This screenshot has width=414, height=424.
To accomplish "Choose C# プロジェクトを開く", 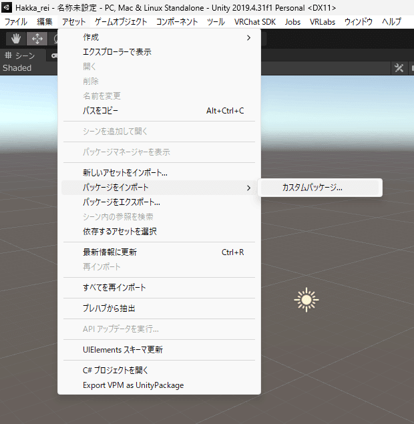I will click(159, 370).
